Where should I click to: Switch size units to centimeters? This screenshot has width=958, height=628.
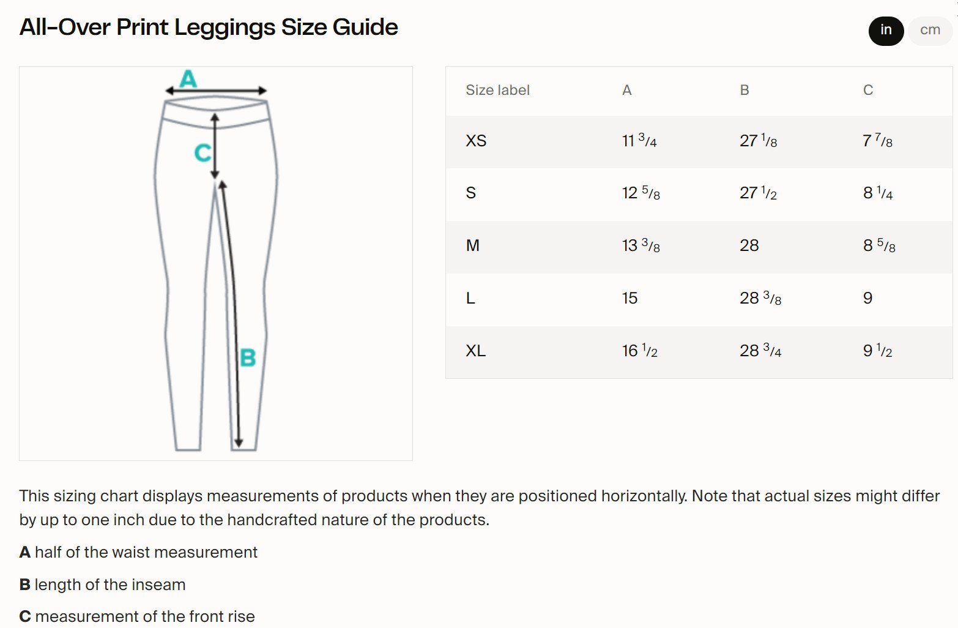[x=930, y=30]
